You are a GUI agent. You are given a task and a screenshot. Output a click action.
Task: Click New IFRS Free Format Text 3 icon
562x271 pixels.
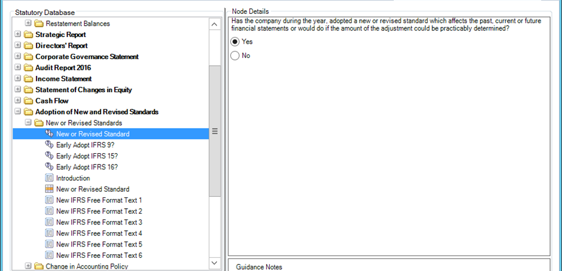coord(49,223)
